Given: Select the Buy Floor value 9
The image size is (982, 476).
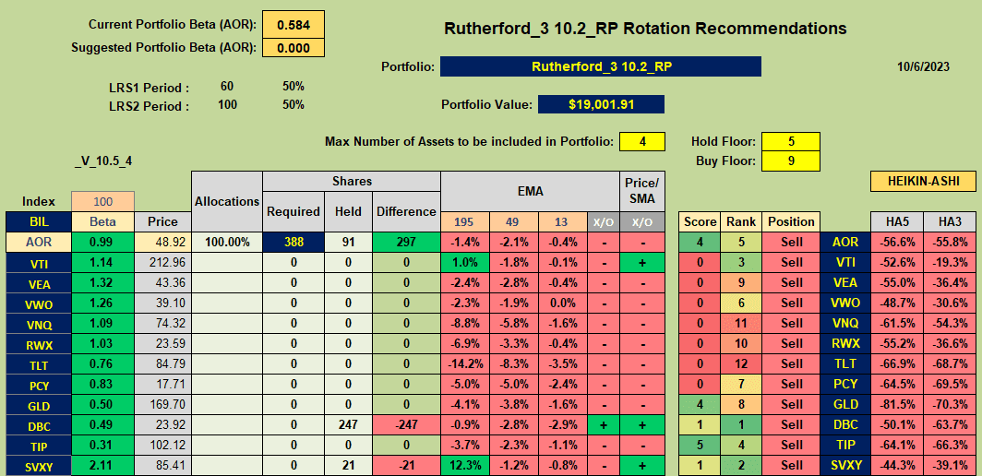Looking at the screenshot, I should (x=791, y=161).
